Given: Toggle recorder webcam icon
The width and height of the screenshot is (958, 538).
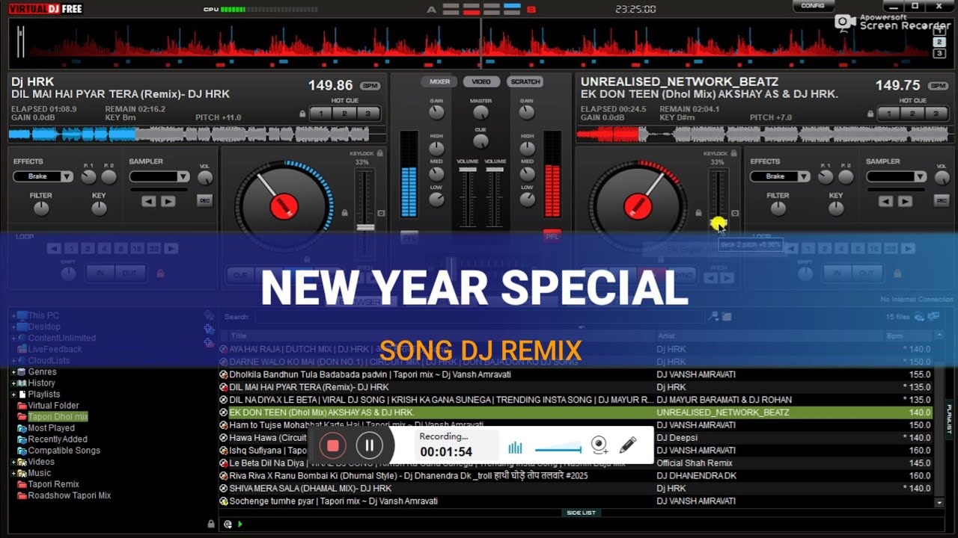Looking at the screenshot, I should point(599,445).
